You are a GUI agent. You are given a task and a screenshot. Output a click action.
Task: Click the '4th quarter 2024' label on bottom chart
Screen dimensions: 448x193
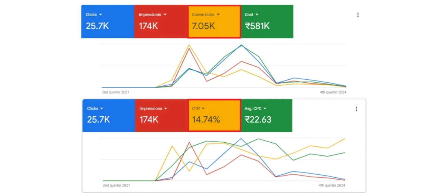[x=332, y=185]
